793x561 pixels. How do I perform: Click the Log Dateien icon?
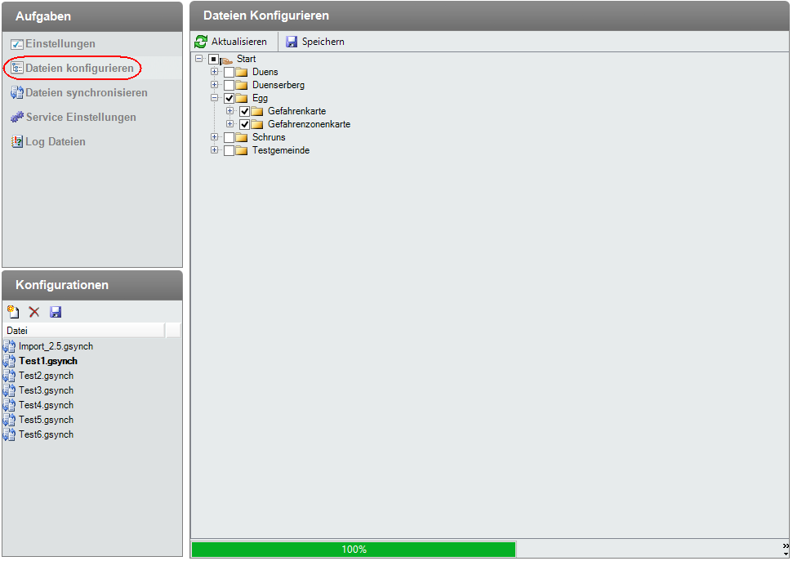[x=17, y=142]
